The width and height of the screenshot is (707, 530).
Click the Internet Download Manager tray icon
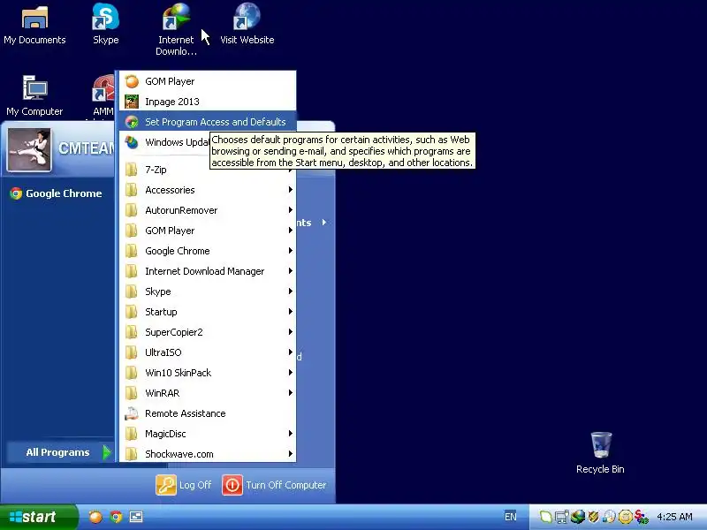click(x=578, y=517)
